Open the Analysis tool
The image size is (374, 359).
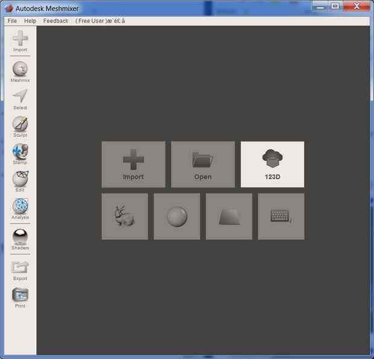click(20, 209)
